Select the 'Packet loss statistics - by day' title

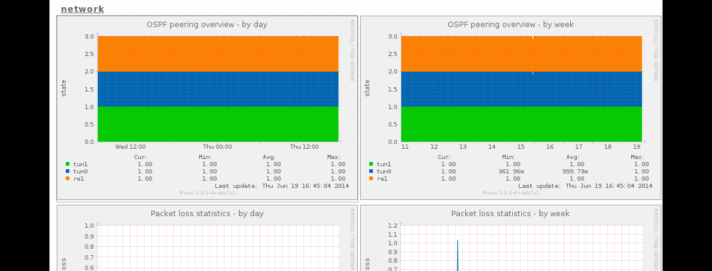[x=207, y=213]
